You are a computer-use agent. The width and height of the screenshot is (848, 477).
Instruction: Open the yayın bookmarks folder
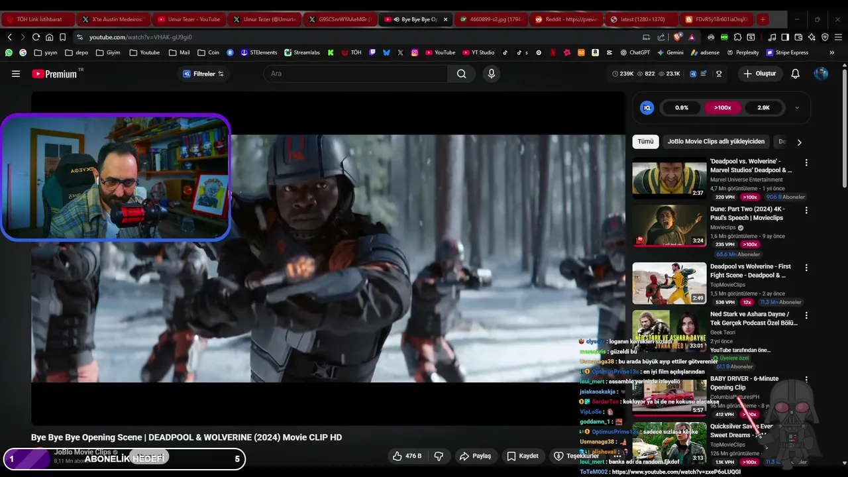point(46,52)
